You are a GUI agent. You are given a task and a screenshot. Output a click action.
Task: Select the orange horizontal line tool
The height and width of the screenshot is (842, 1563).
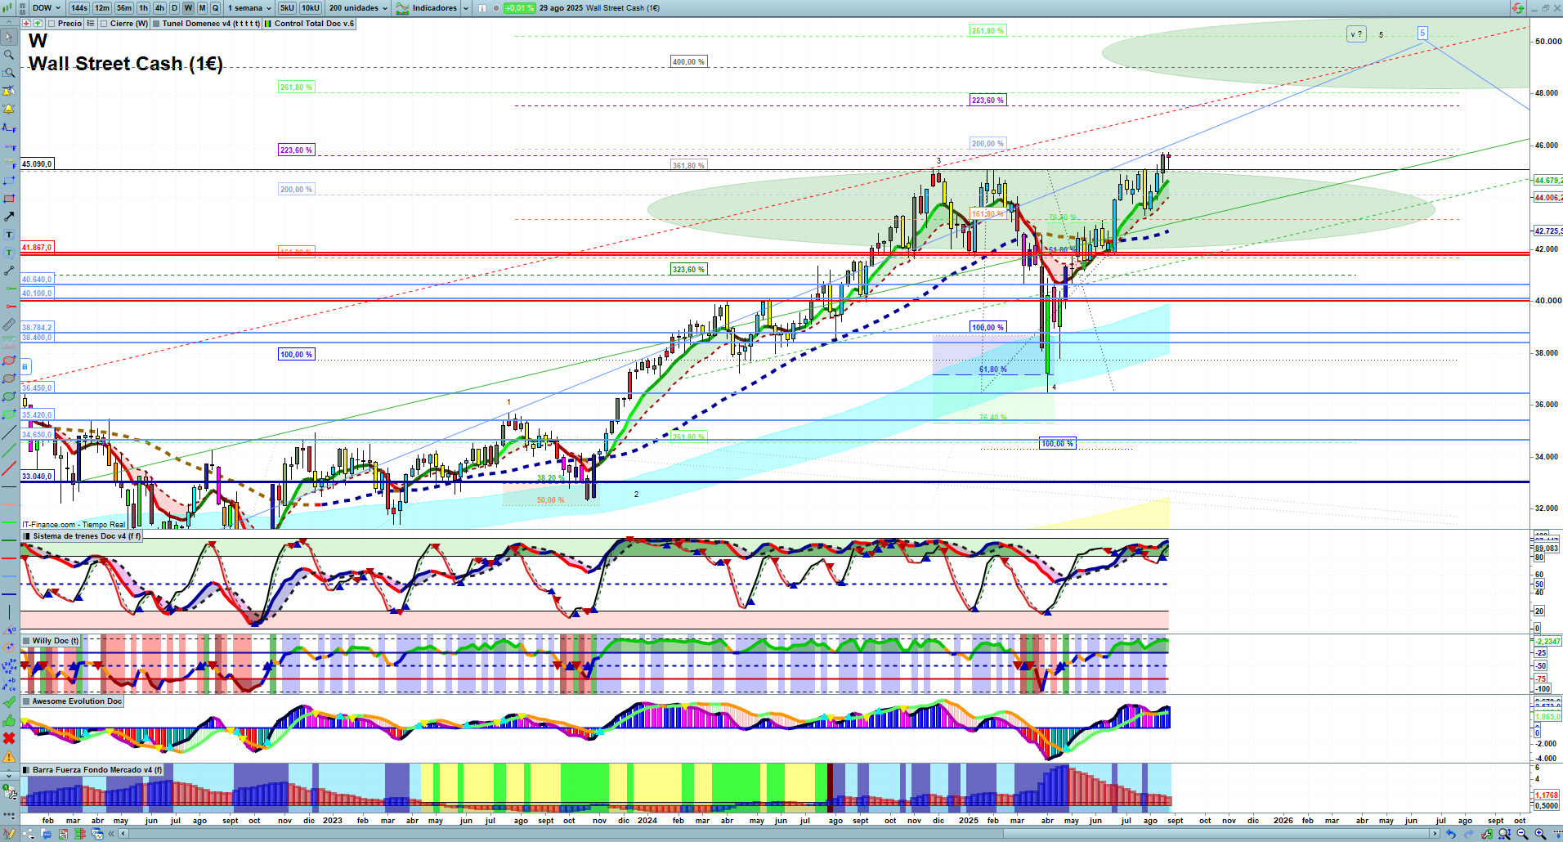click(x=9, y=504)
